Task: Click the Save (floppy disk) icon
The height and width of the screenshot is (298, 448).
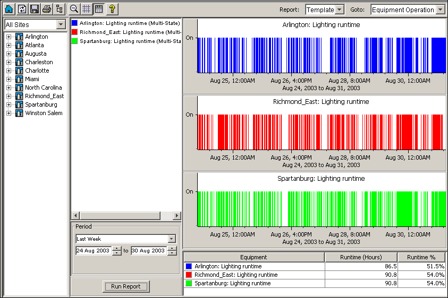Action: [34, 9]
